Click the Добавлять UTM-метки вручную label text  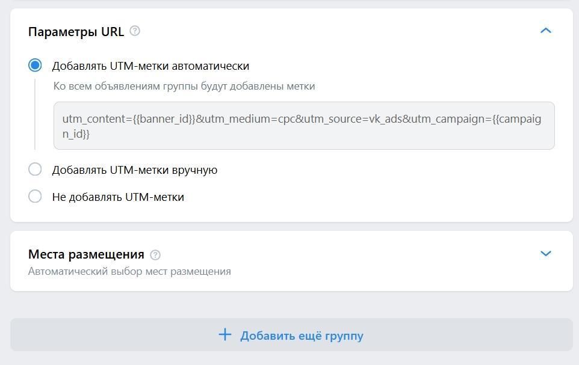(x=135, y=170)
